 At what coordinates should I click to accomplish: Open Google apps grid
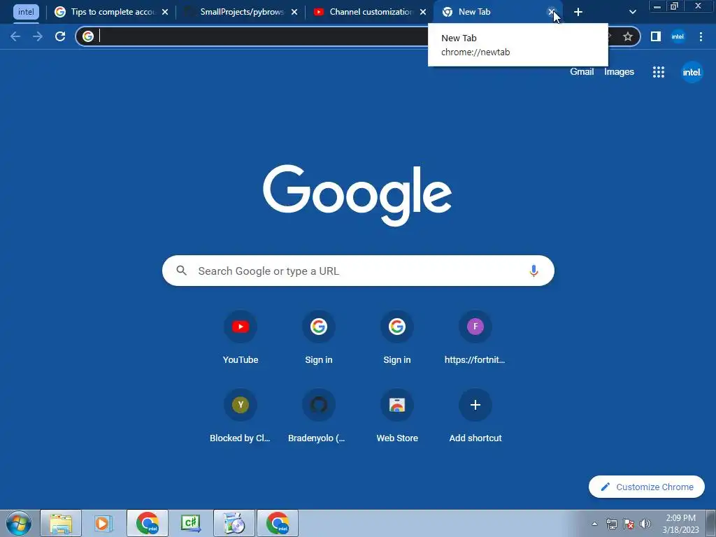click(x=659, y=72)
